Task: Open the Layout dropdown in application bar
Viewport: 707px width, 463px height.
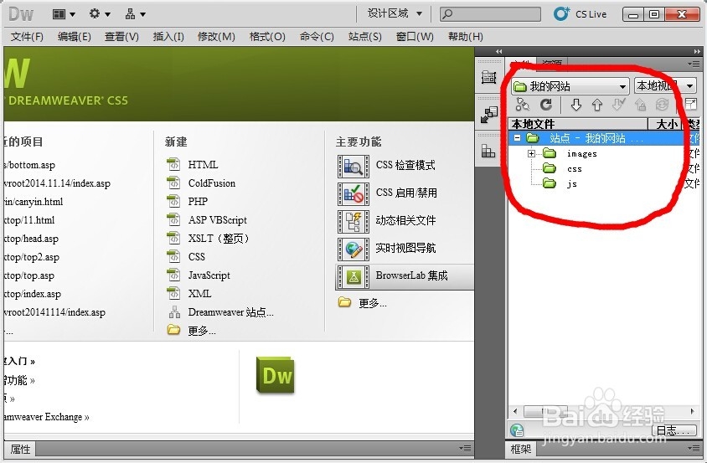Action: 64,14
